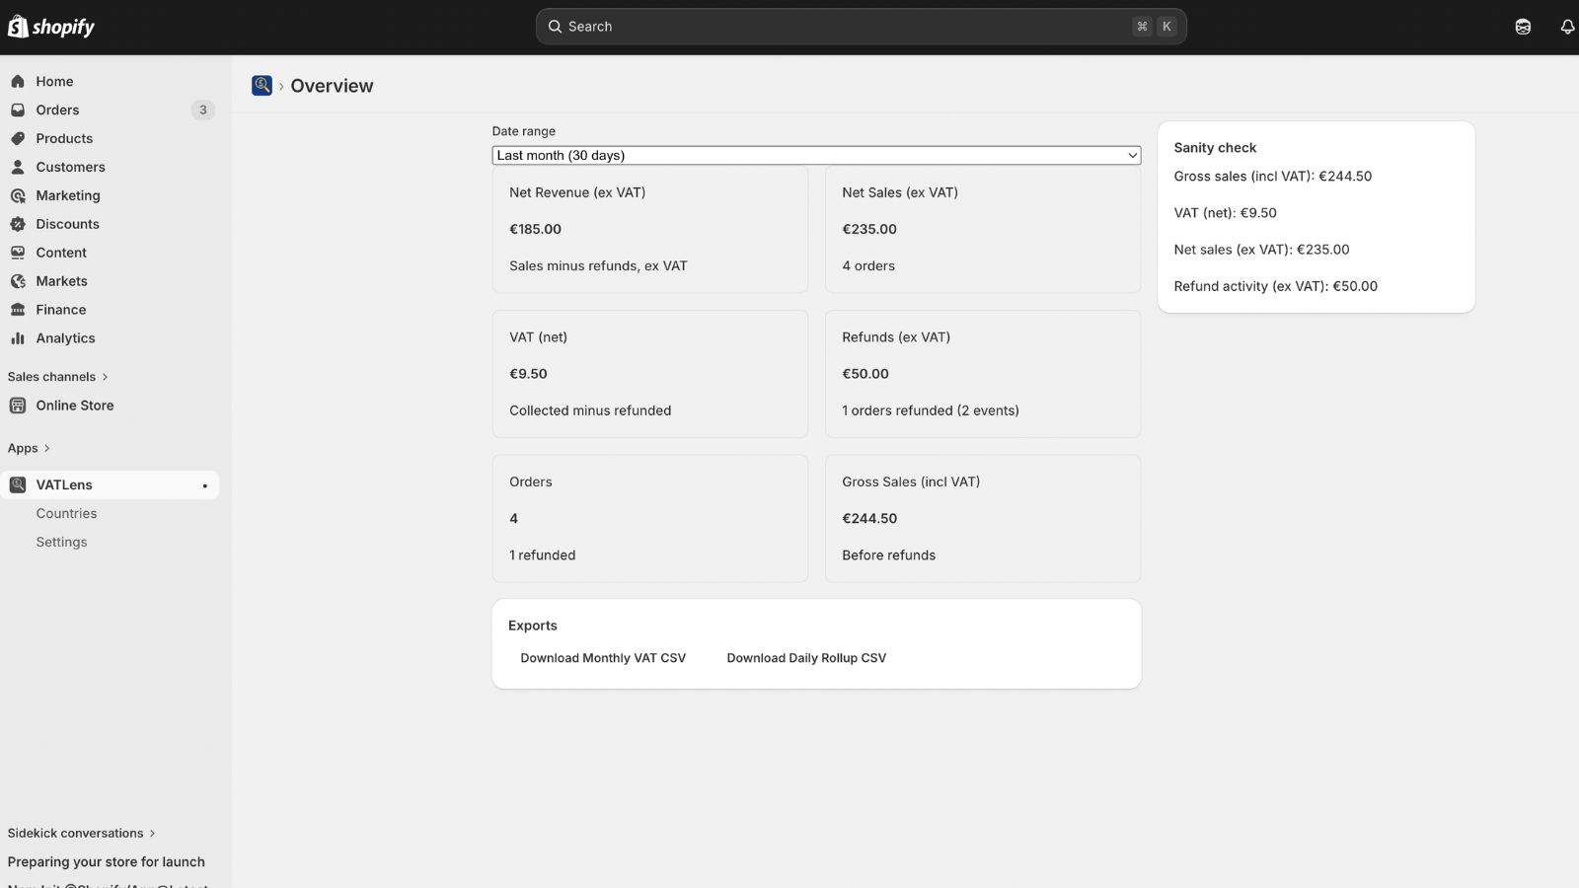The image size is (1579, 888).
Task: Open Countries under VATLens
Action: (x=66, y=514)
